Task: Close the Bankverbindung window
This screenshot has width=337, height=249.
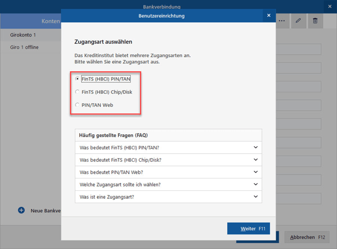Action: pyautogui.click(x=330, y=7)
